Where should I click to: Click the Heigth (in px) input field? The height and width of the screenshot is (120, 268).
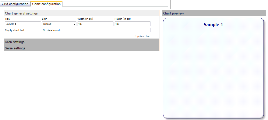tap(132, 24)
